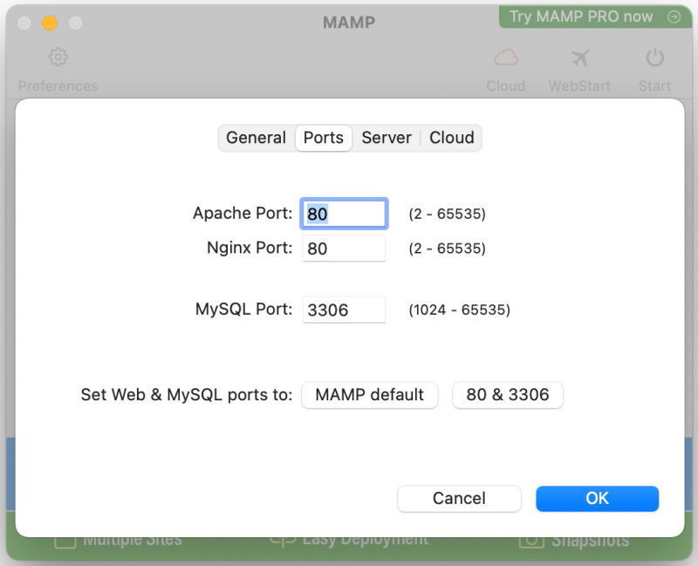Click the arrow icon on MAMP PRO banner

pyautogui.click(x=674, y=17)
